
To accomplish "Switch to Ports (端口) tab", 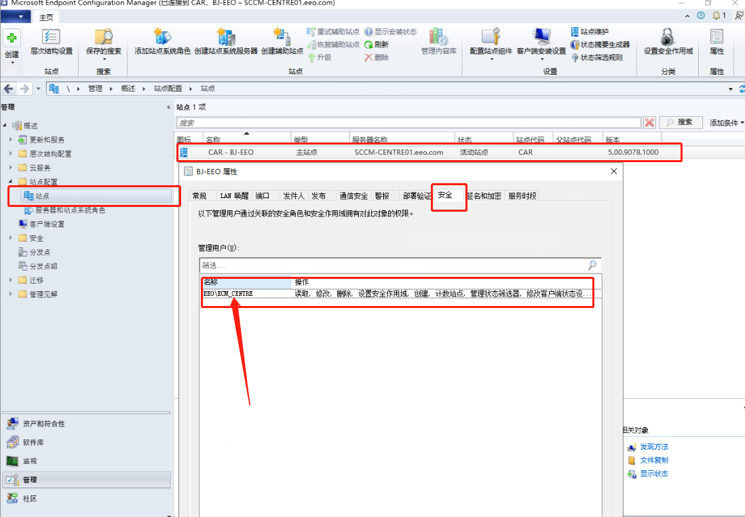I will tap(263, 196).
